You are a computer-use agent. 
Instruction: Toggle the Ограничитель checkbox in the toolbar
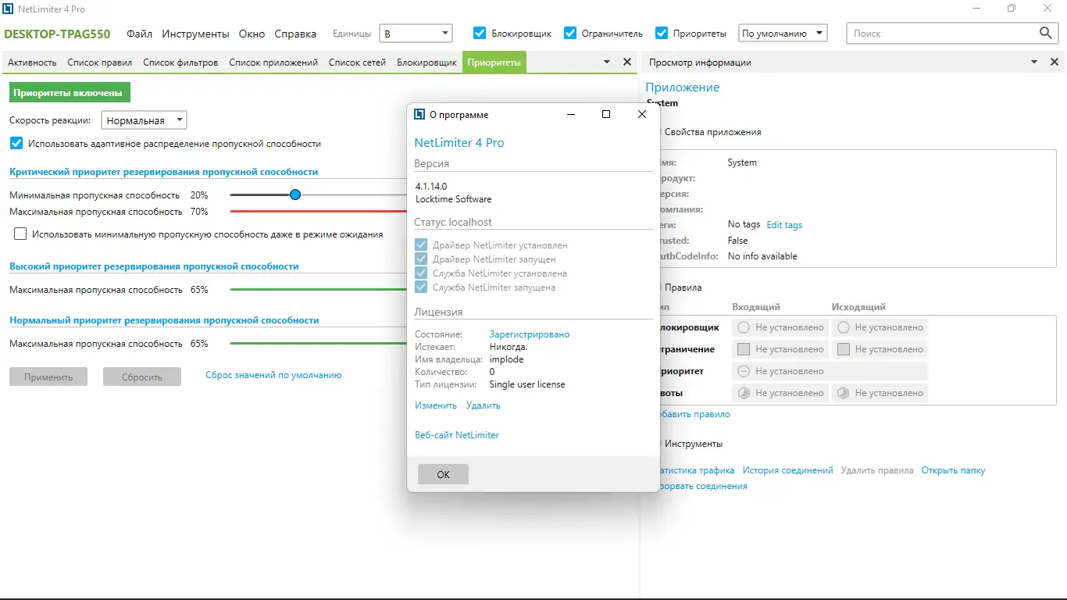570,33
